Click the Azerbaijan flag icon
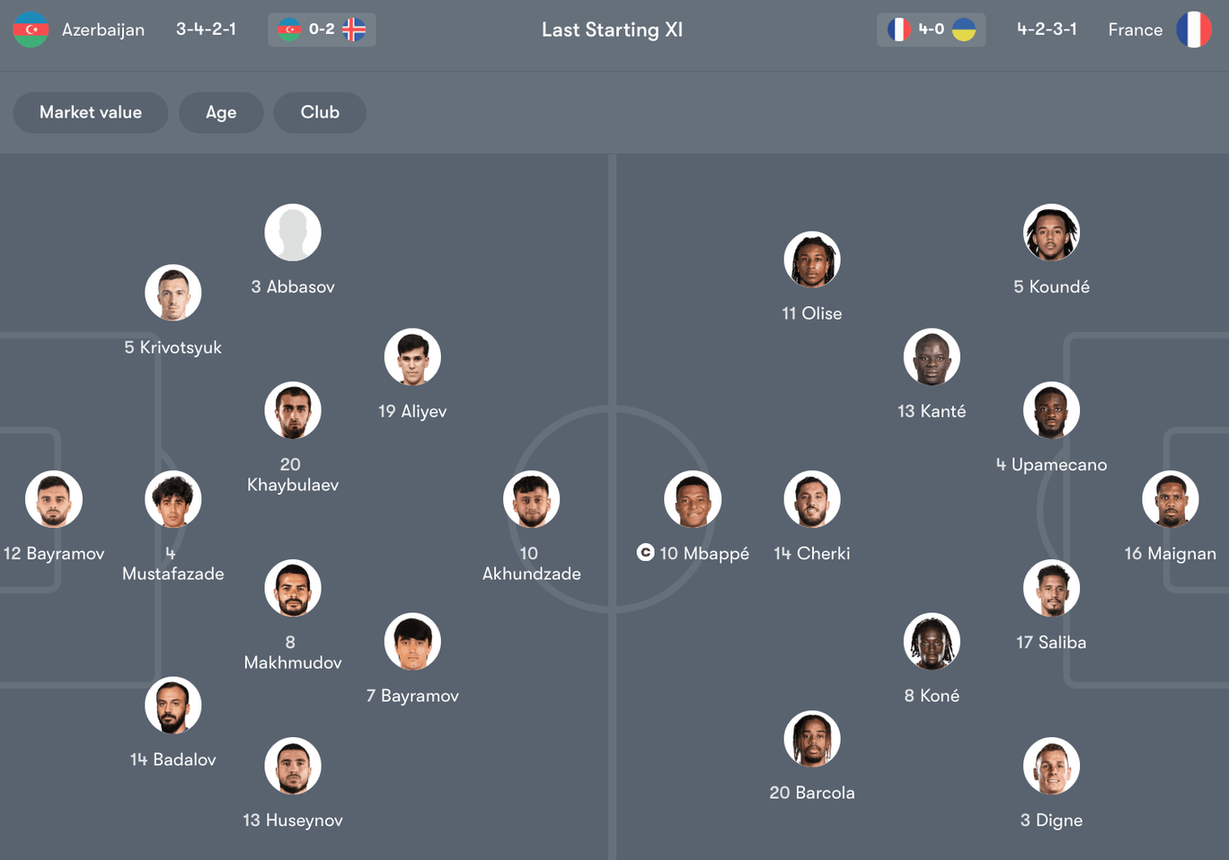 point(30,29)
